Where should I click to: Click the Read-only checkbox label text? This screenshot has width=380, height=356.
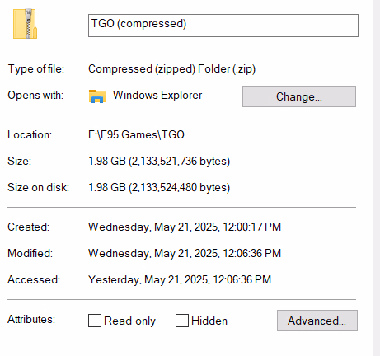pyautogui.click(x=129, y=321)
